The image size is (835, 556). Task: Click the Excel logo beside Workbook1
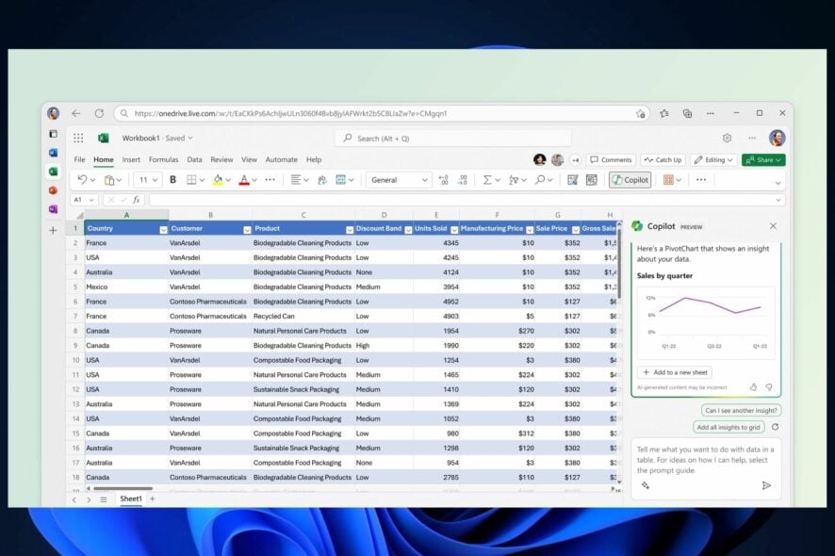click(104, 138)
